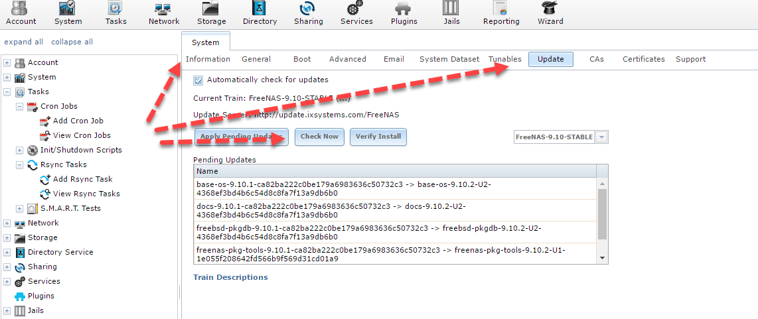
Task: Select the Update tab
Action: (x=551, y=59)
